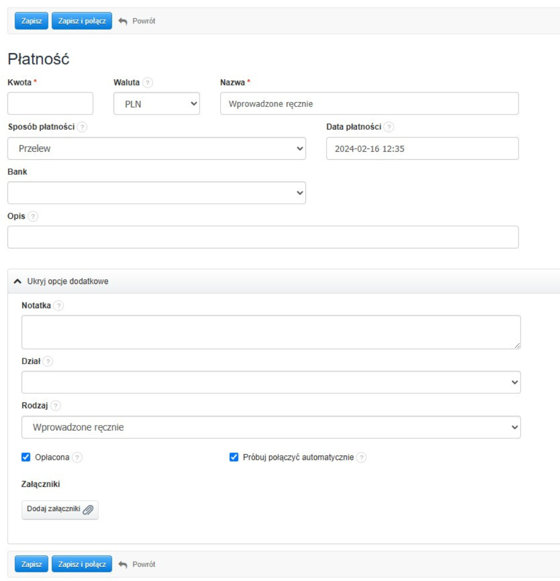Viewport: 560px width, 581px height.
Task: Click help icon next to Waluta label
Action: (x=147, y=83)
